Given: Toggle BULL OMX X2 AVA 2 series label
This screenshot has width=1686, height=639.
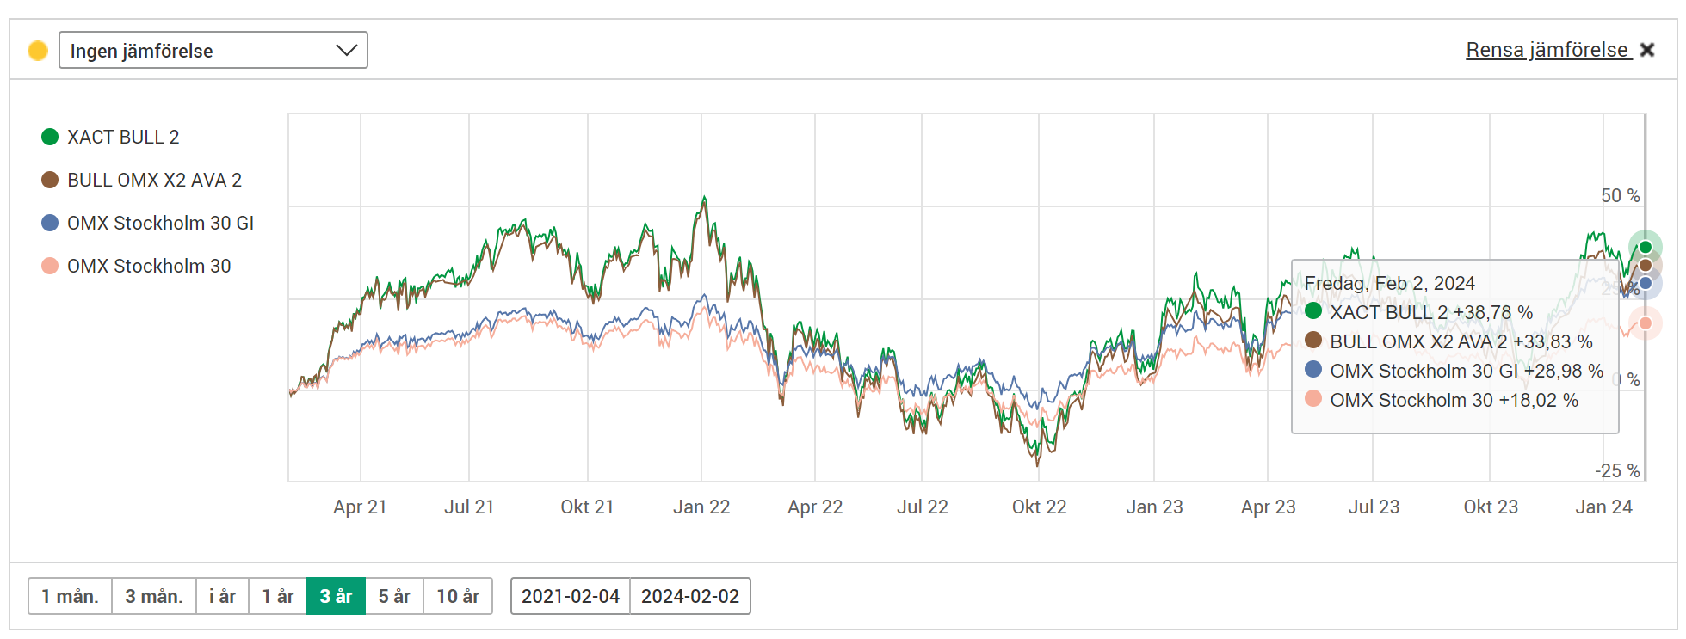Looking at the screenshot, I should pos(154,180).
